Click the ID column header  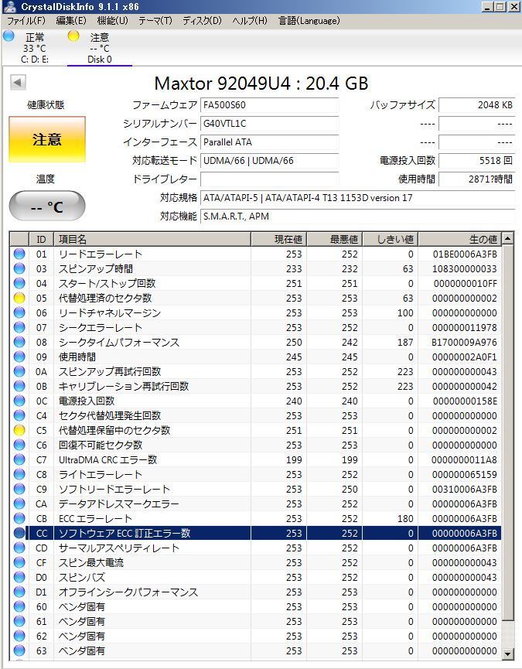click(41, 239)
